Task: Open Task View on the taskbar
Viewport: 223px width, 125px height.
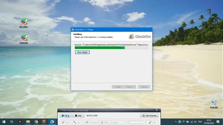Action: pos(12,122)
